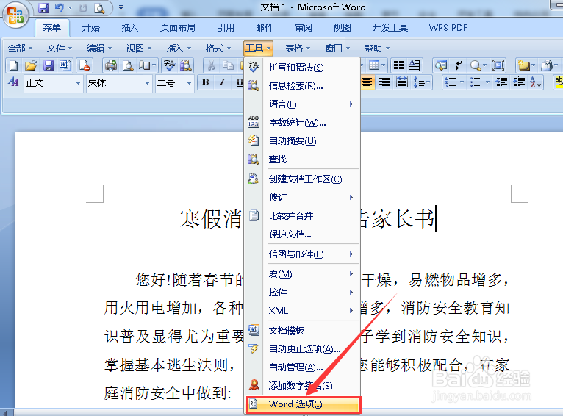Click the decrease indent icon

[501, 82]
